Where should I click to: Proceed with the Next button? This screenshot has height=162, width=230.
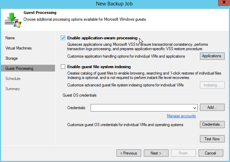156,153
